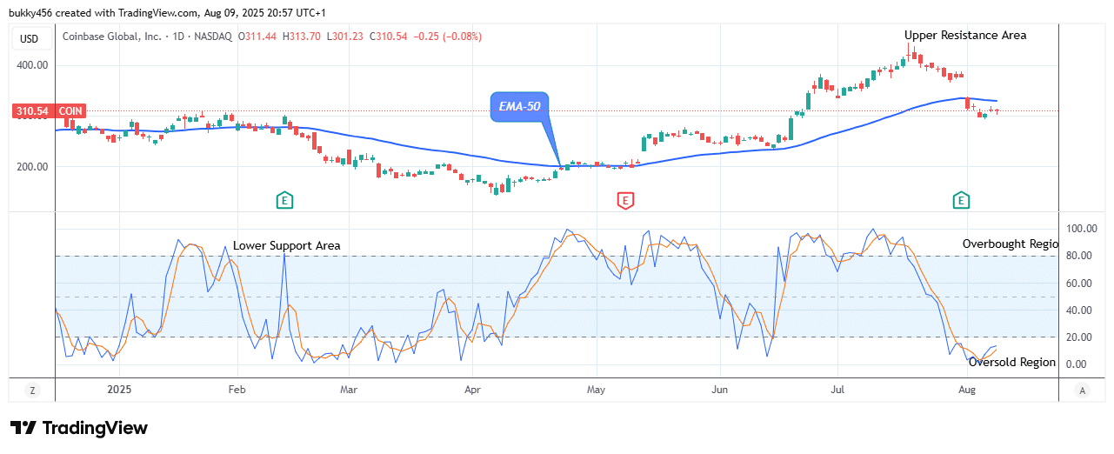
Task: Click the 80.00 oscillator axis value
Action: click(x=1079, y=256)
